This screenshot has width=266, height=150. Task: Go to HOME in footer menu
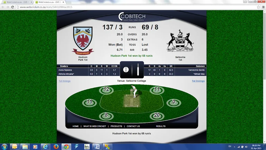pos(76,126)
